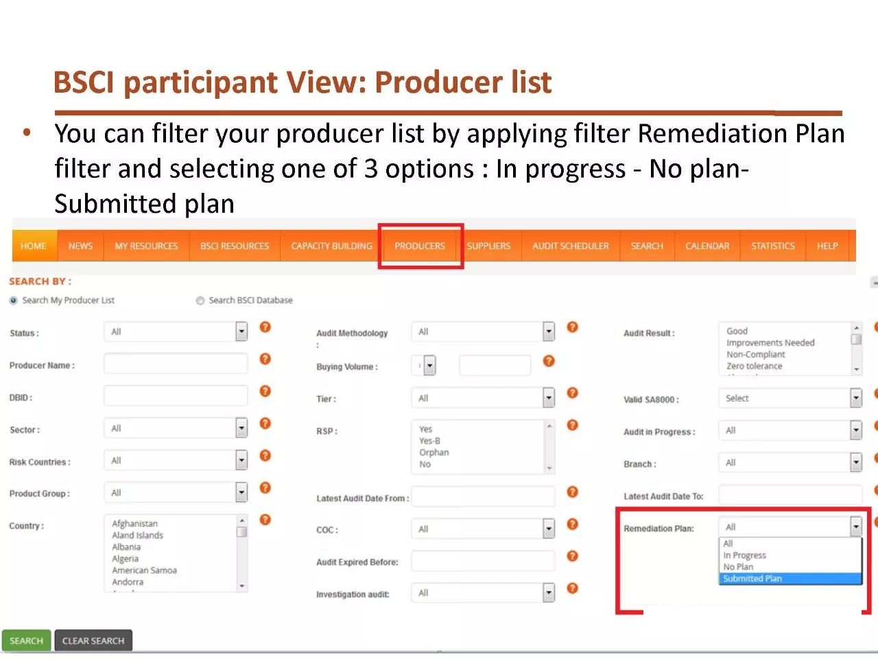Screen dimensions: 878x659
Task: Open the SEARCH menu tab
Action: pyautogui.click(x=647, y=246)
